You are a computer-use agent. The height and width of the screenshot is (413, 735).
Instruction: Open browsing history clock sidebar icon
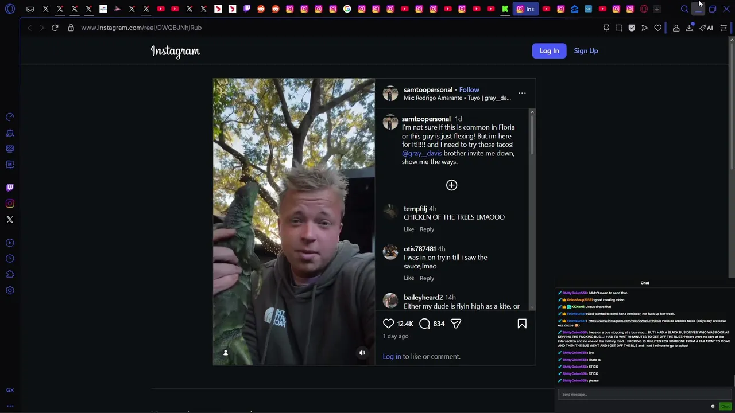click(x=10, y=259)
